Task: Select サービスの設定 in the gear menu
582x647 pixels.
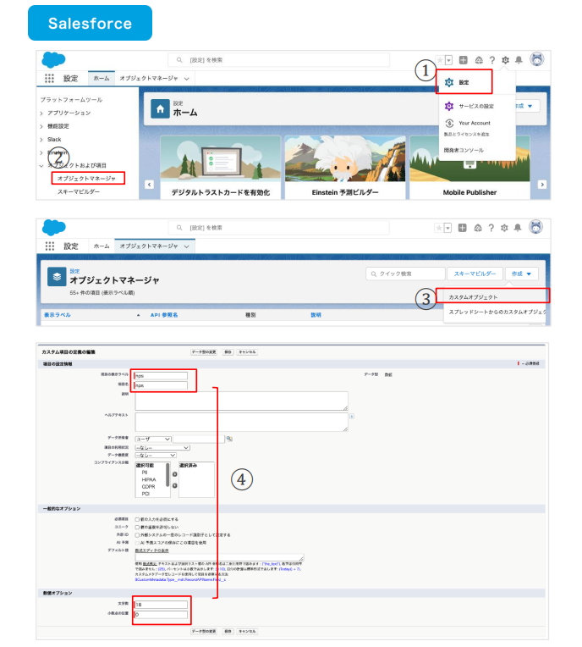Action: coord(476,106)
